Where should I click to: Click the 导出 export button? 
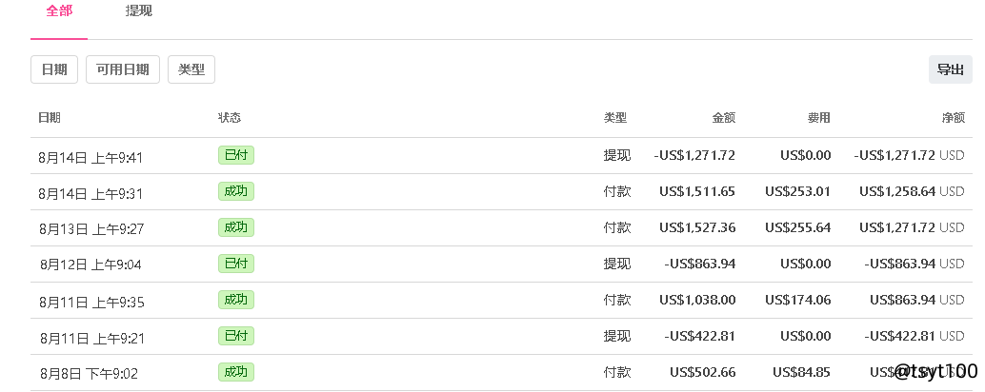[x=950, y=69]
